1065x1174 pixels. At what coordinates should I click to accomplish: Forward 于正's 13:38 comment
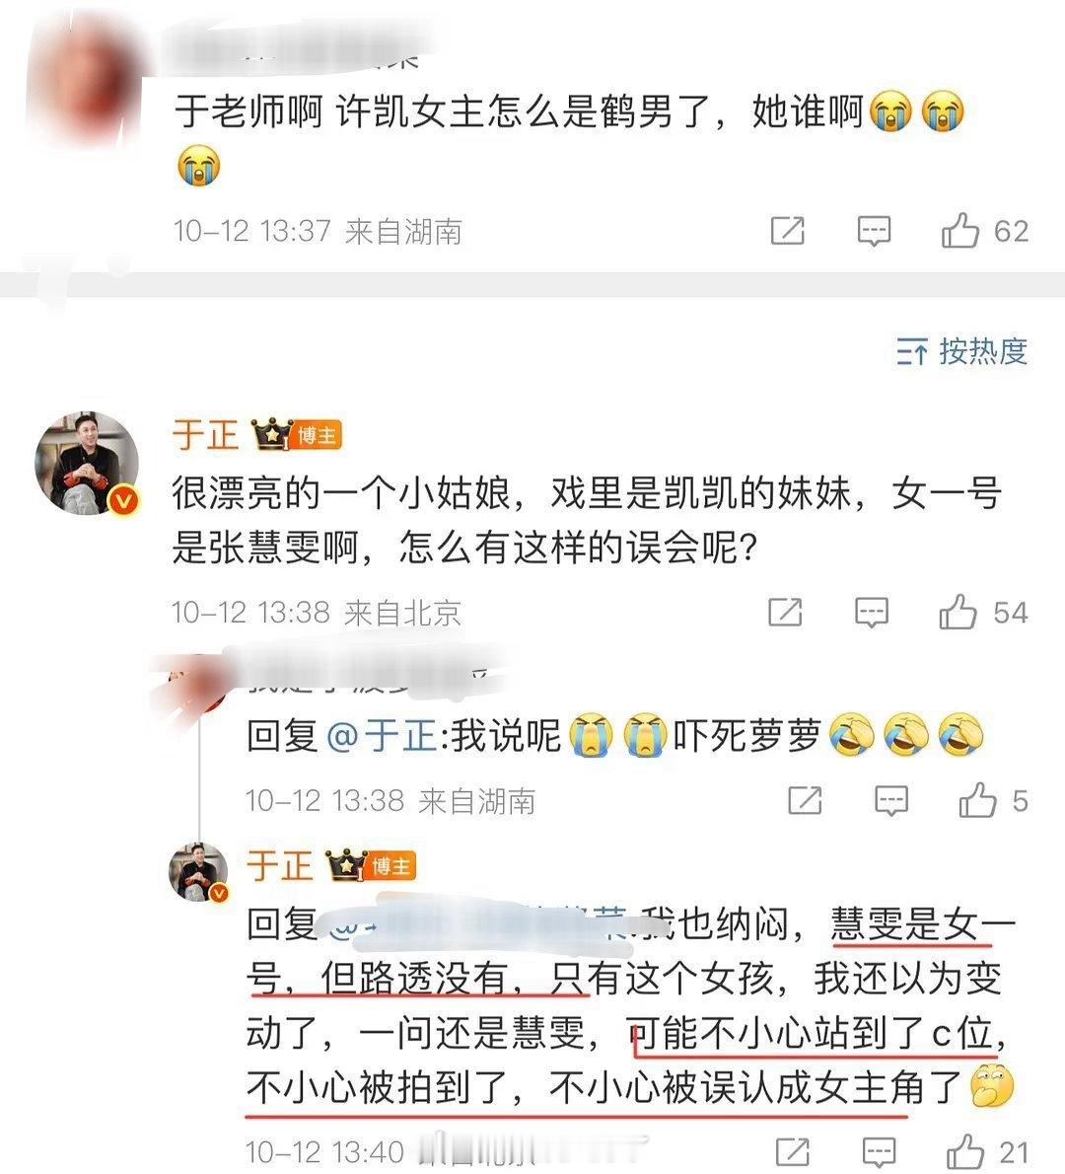786,613
